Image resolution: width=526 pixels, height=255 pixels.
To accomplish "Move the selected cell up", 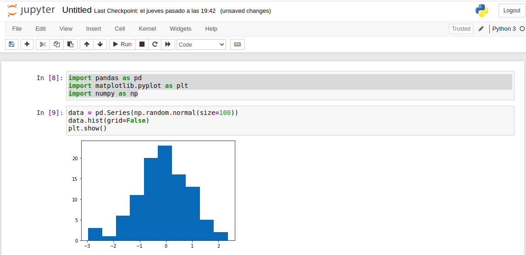I will [x=87, y=44].
